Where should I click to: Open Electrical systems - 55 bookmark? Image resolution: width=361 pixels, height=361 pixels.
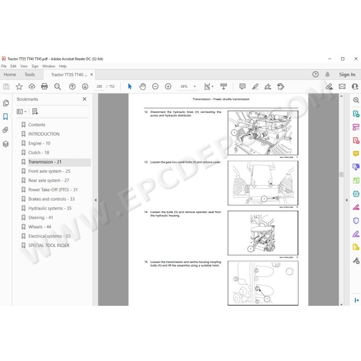(50, 236)
